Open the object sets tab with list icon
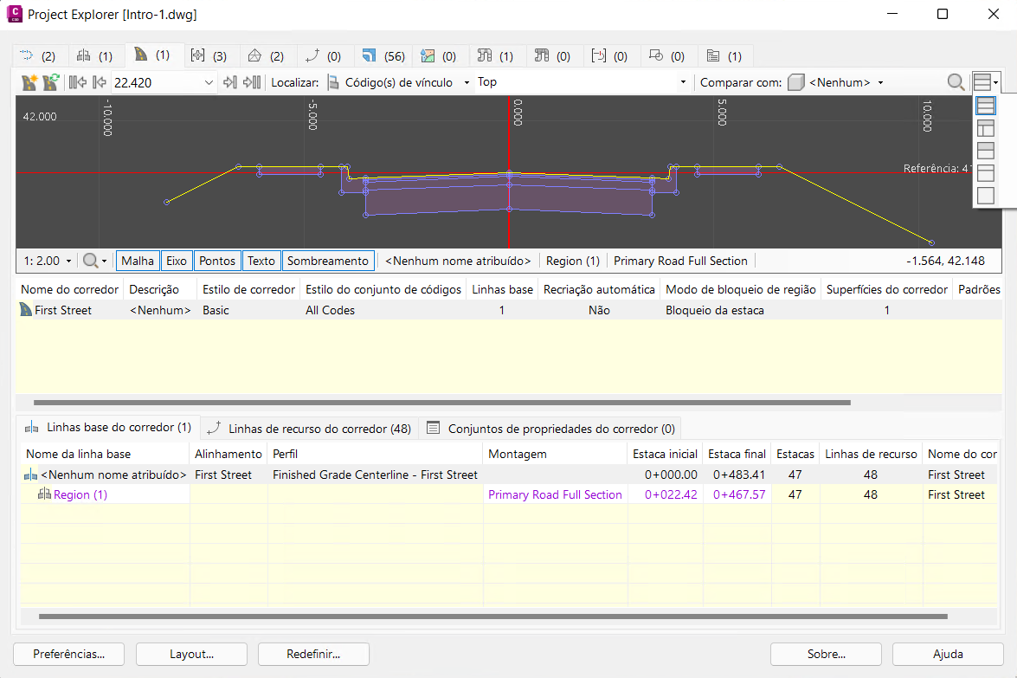This screenshot has width=1017, height=678. 725,55
